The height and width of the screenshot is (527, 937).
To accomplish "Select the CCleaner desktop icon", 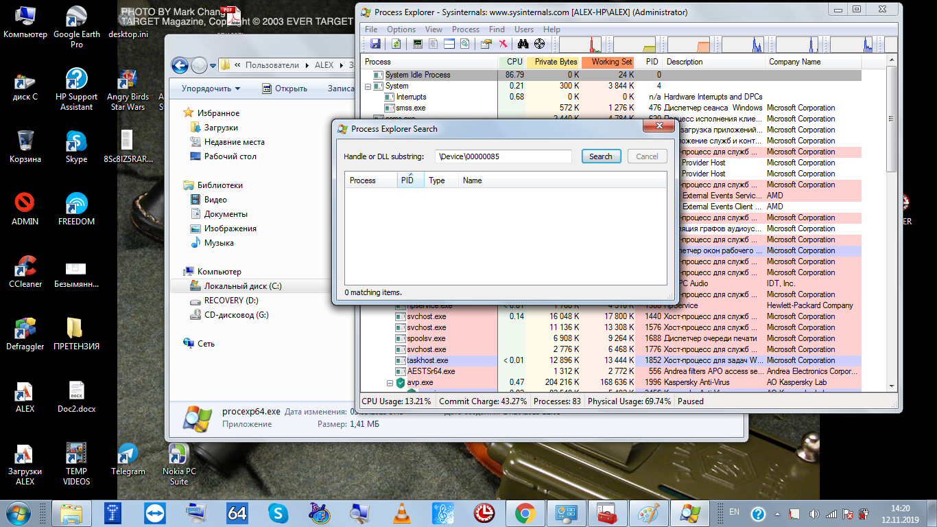I will (x=25, y=272).
